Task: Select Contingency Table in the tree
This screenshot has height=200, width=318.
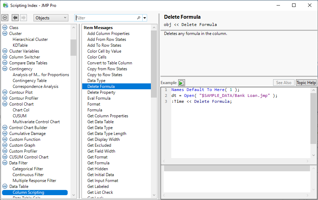Action: (x=30, y=81)
